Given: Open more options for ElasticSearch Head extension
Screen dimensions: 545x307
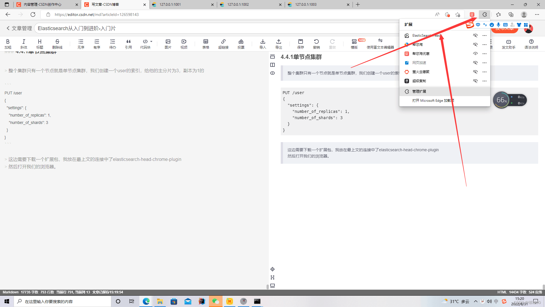Looking at the screenshot, I should 485,36.
